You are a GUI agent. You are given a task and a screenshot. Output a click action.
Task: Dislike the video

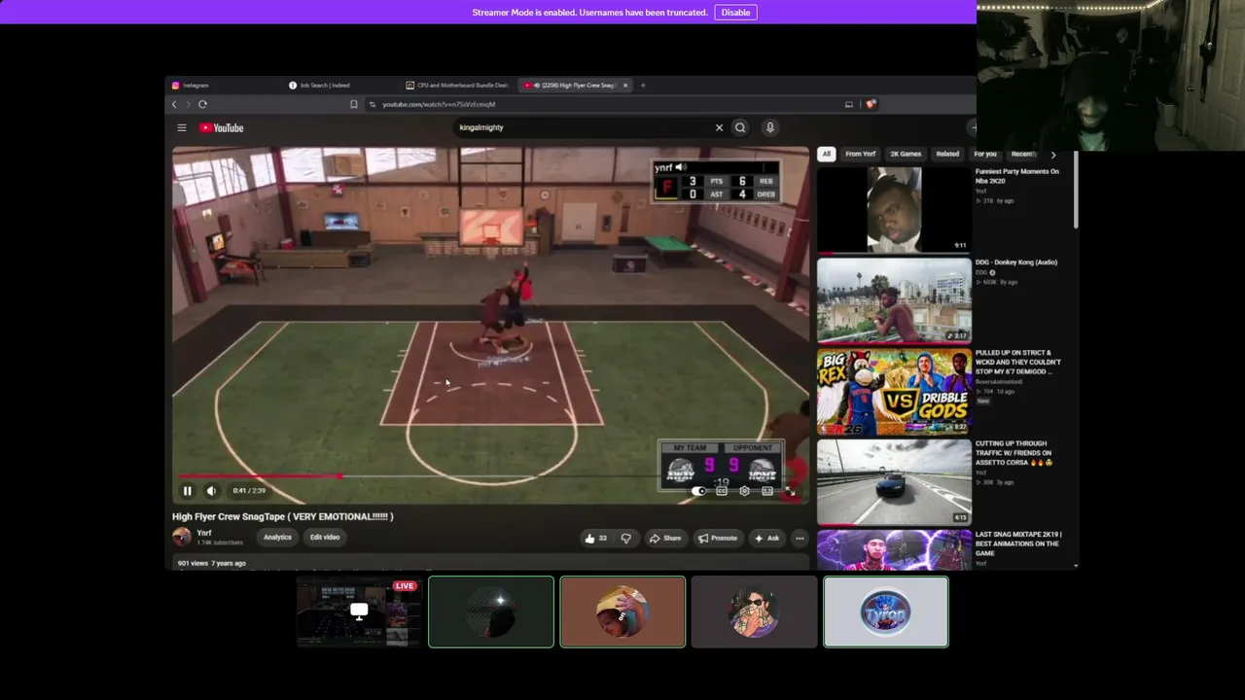625,539
